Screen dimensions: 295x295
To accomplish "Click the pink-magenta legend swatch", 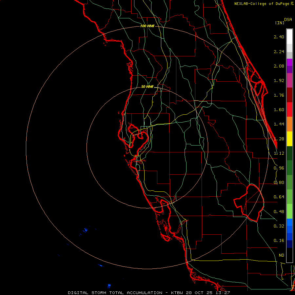I will click(289, 81).
